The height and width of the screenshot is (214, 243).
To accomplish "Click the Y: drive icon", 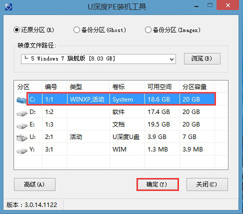I will [22, 150].
